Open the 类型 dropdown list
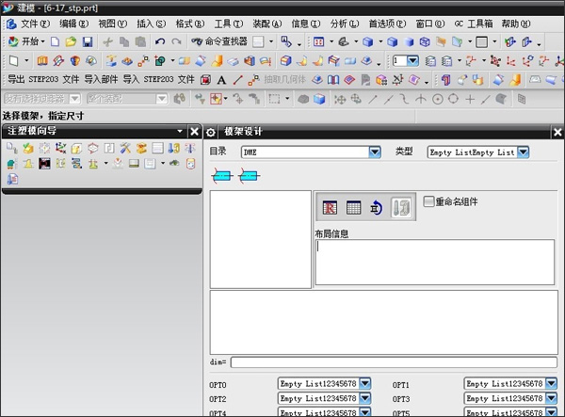565x417 pixels. 524,152
